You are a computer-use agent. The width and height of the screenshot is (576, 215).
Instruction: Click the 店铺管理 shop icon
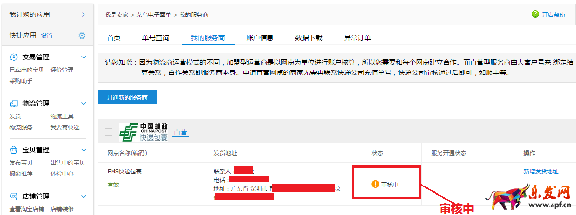point(14,196)
